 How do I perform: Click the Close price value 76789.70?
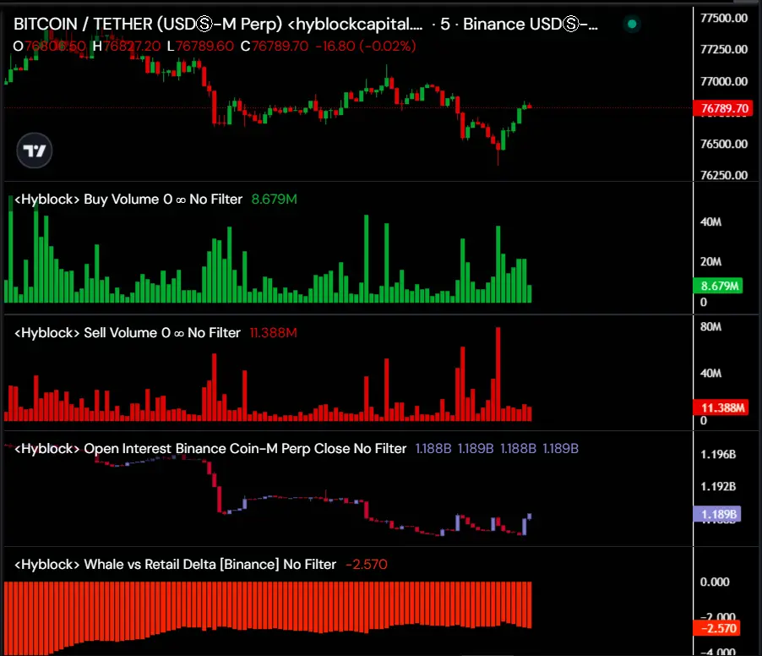(280, 46)
